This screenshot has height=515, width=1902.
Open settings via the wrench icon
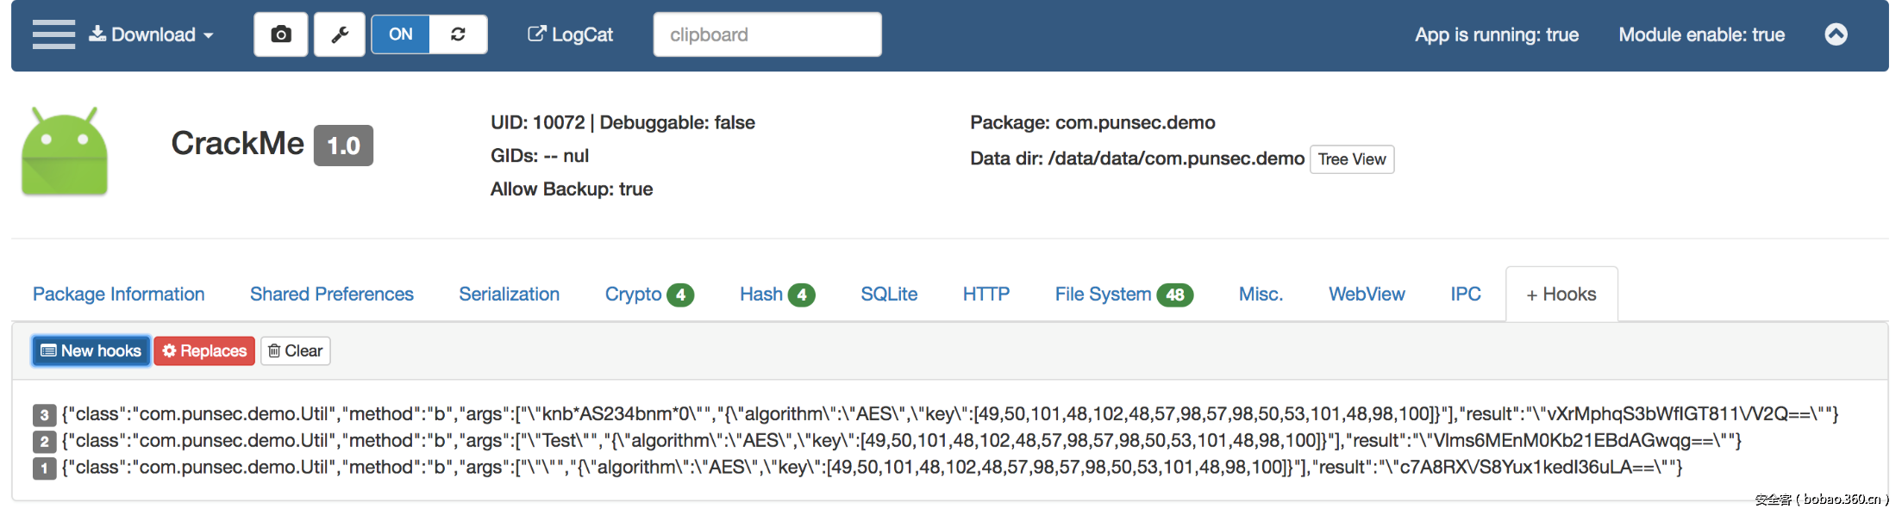(x=340, y=34)
